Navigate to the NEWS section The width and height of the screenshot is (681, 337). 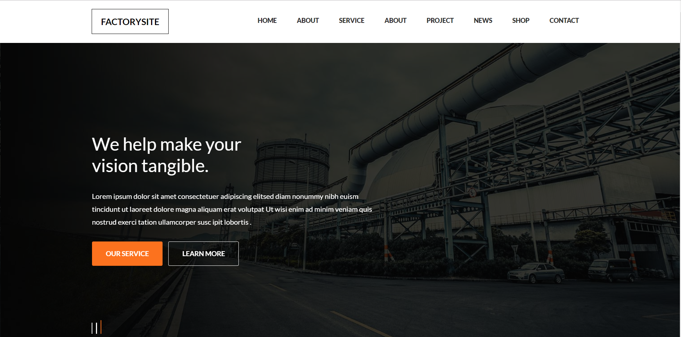(483, 20)
